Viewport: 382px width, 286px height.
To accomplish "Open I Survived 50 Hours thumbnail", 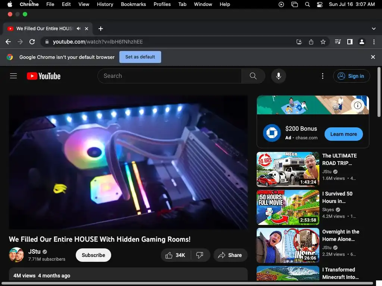I will click(x=288, y=207).
